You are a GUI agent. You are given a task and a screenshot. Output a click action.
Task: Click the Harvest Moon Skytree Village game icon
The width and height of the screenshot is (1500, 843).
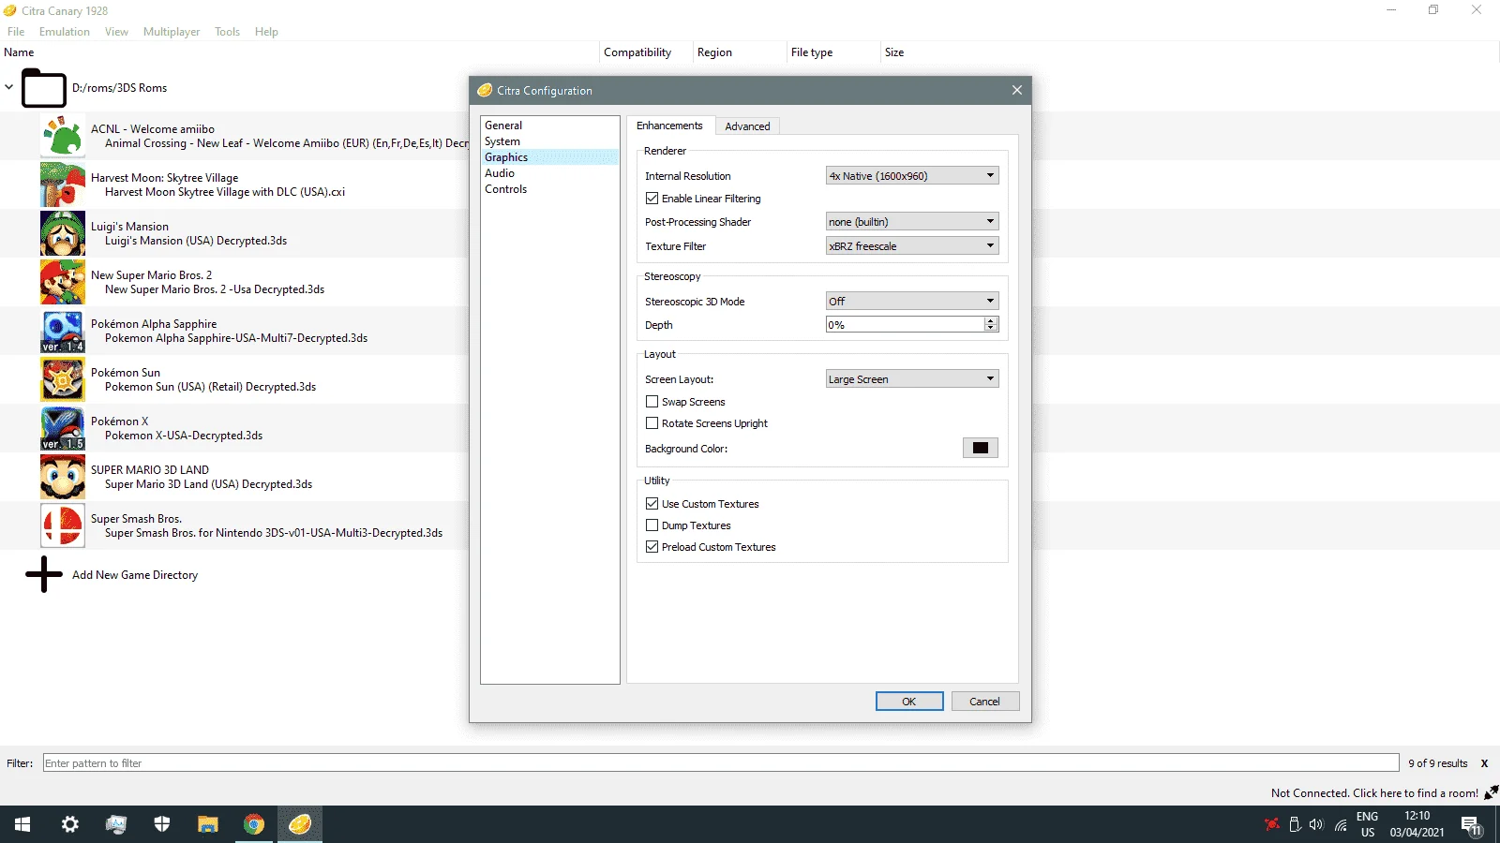click(x=63, y=185)
